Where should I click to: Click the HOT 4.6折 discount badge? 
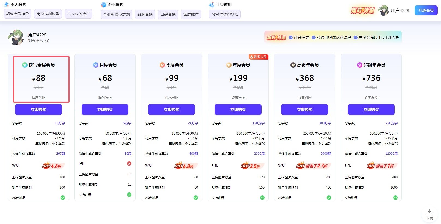point(52,166)
